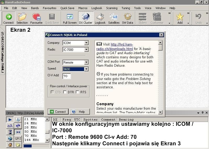Open the Bands menu
209x149 pixels.
[35, 8]
